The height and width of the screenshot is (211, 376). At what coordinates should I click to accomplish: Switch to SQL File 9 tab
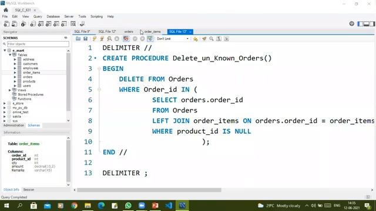click(x=82, y=32)
